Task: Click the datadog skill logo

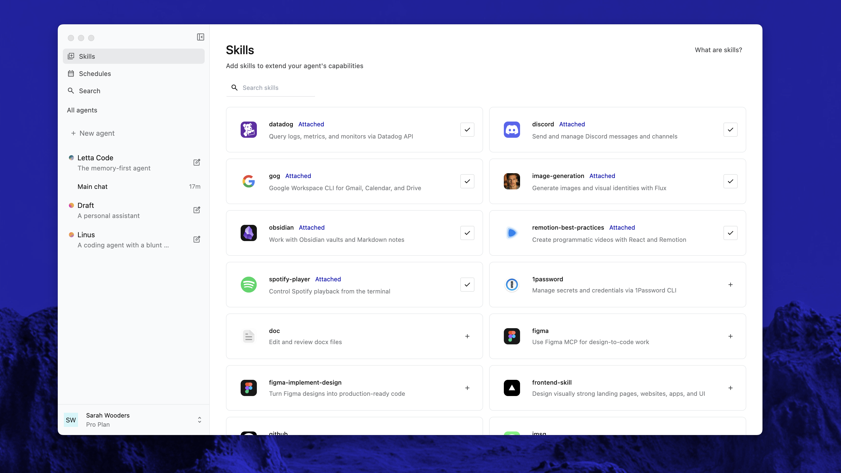Action: point(249,130)
